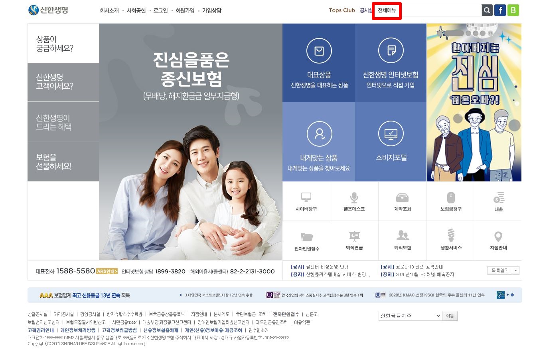Open the 보험범죄신고센터 footer link

(43, 322)
